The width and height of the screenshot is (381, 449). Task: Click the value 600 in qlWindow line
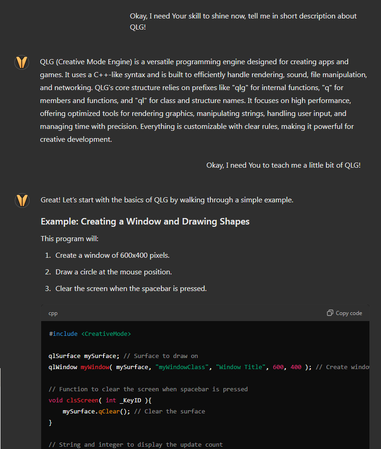click(278, 367)
